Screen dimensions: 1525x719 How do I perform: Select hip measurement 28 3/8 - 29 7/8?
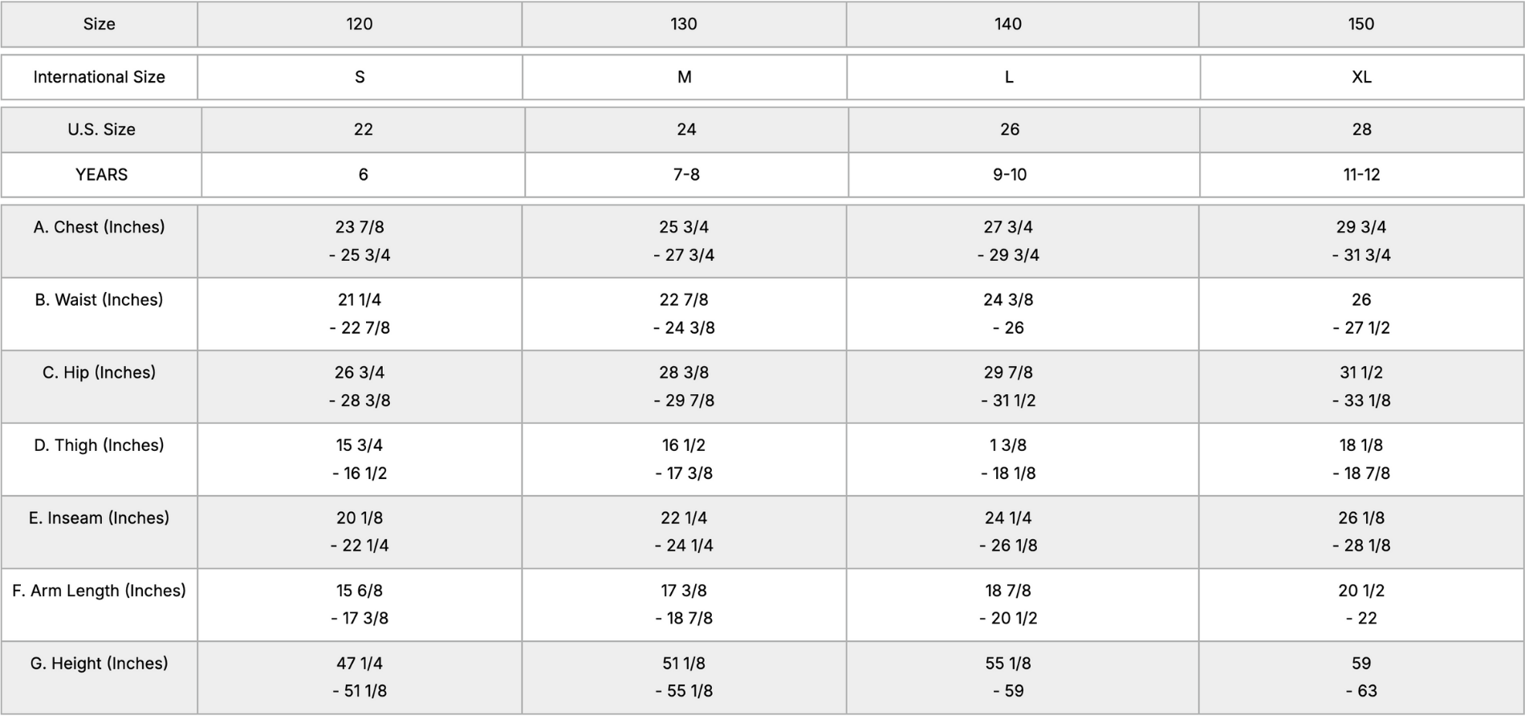[684, 387]
